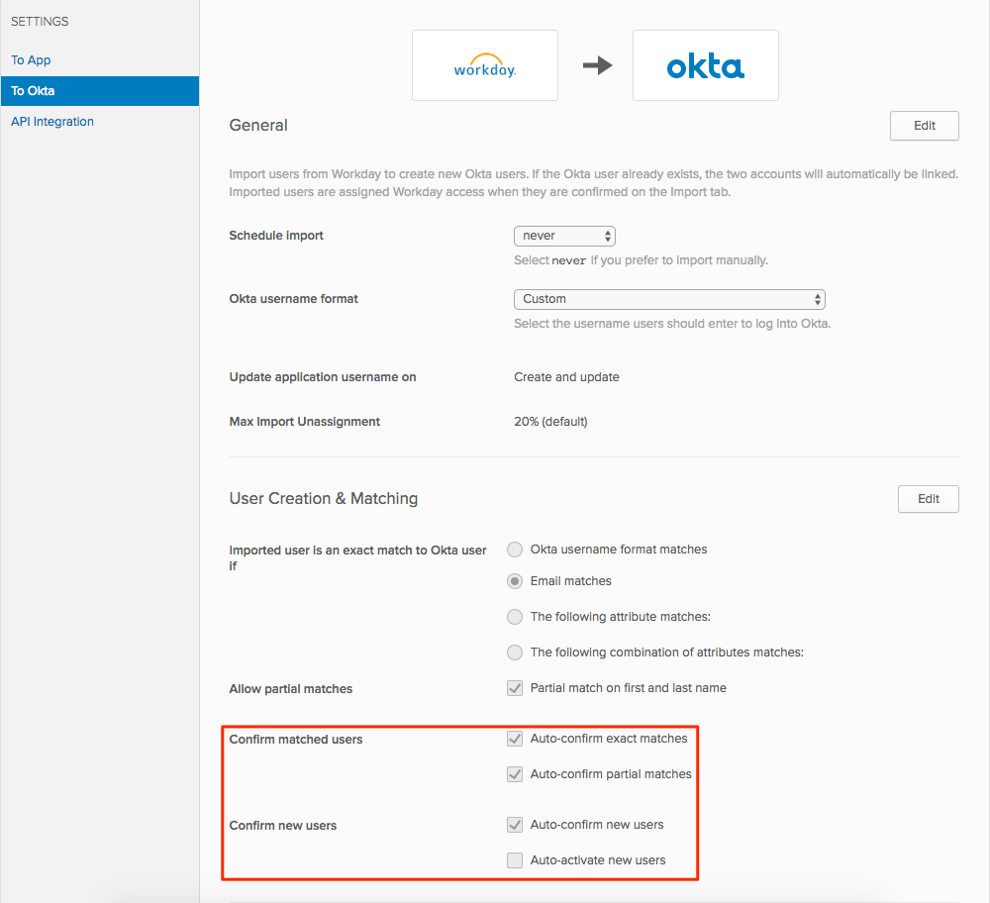Click the General section heading

click(x=258, y=125)
